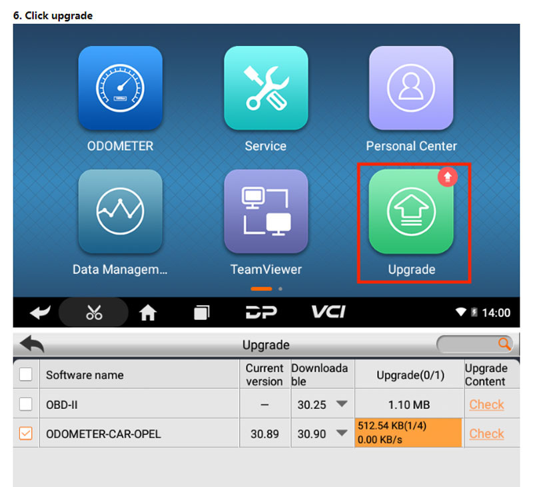Tap the Wi-Fi status icon
Viewport: 533px width, 487px height.
461,312
